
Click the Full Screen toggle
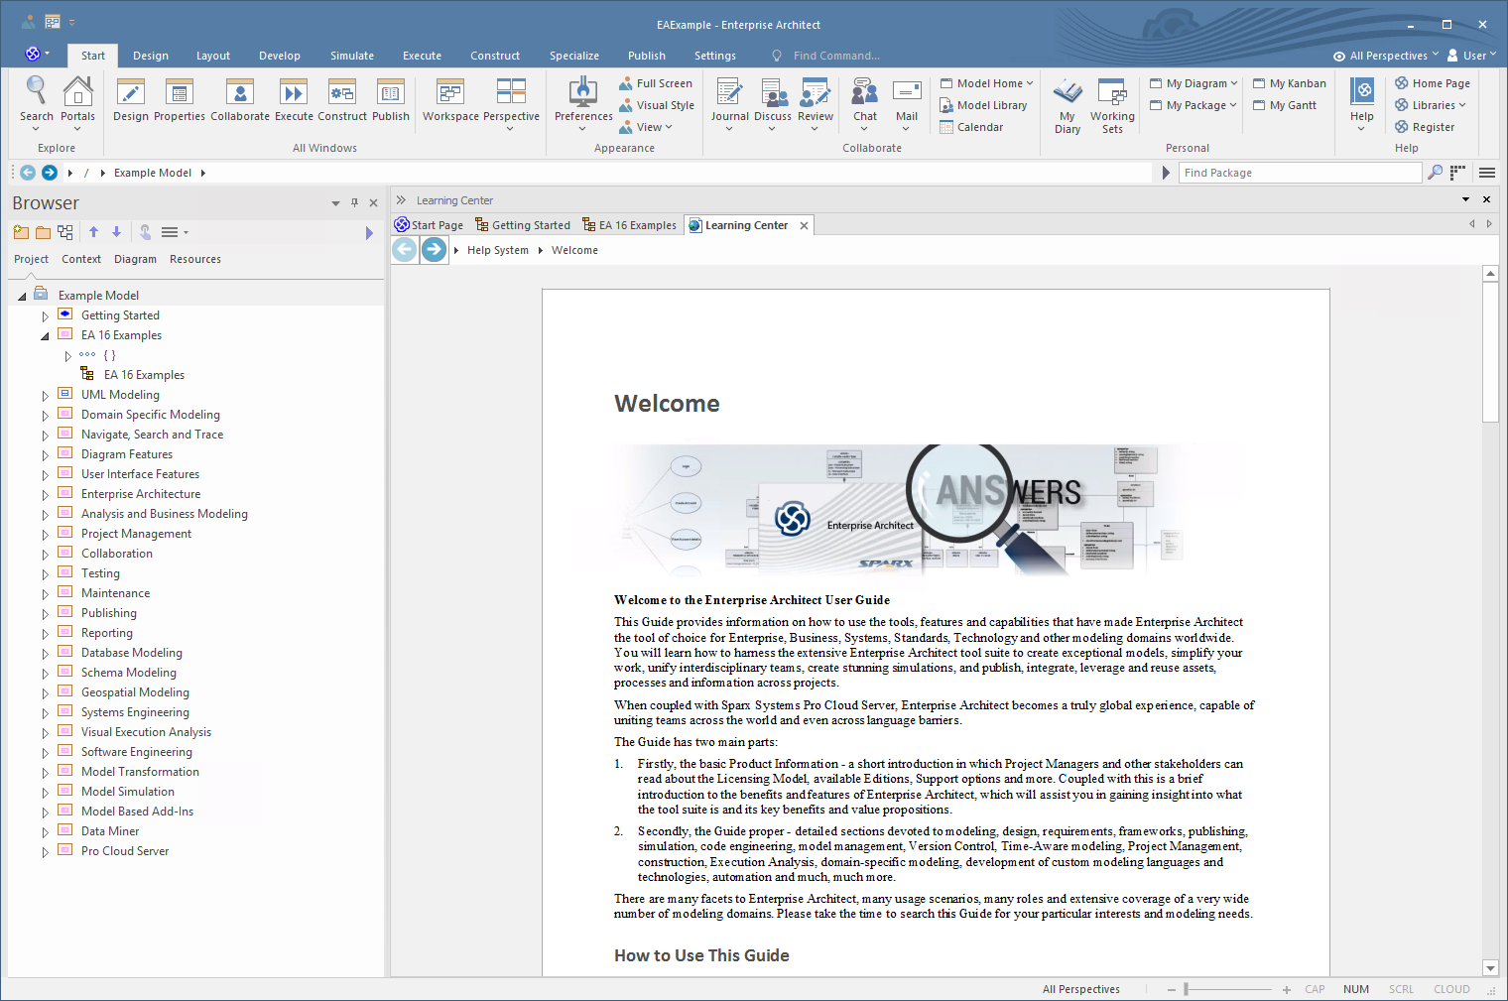point(656,83)
